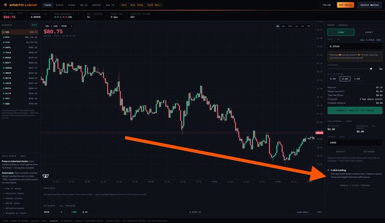Select the AAPL market row
385x223 pixels.
[x=20, y=48]
